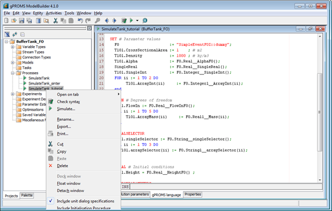Choose Rename... in context menu
This screenshot has height=211, width=332.
(84, 119)
